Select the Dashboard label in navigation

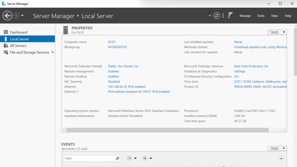18,32
